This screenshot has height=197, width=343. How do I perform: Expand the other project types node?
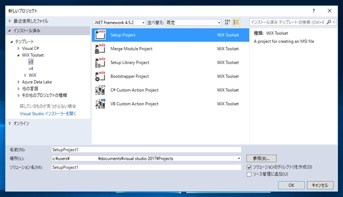(x=19, y=95)
